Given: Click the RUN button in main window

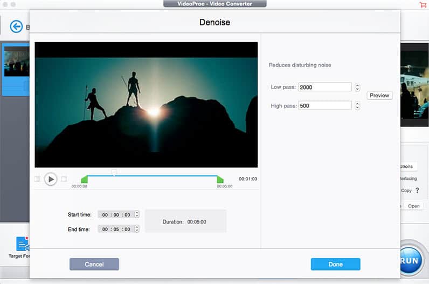Looking at the screenshot, I should click(x=411, y=260).
